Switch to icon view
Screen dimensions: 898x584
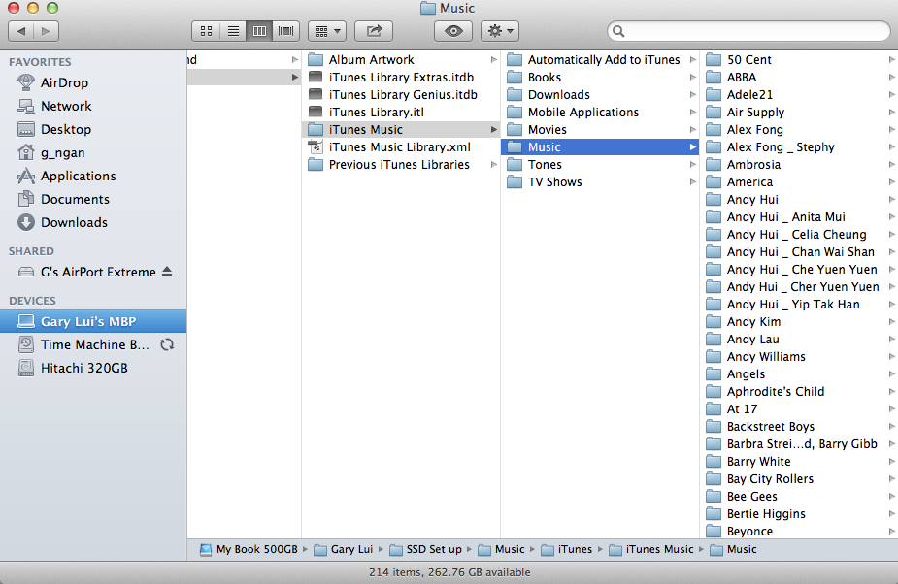click(206, 31)
